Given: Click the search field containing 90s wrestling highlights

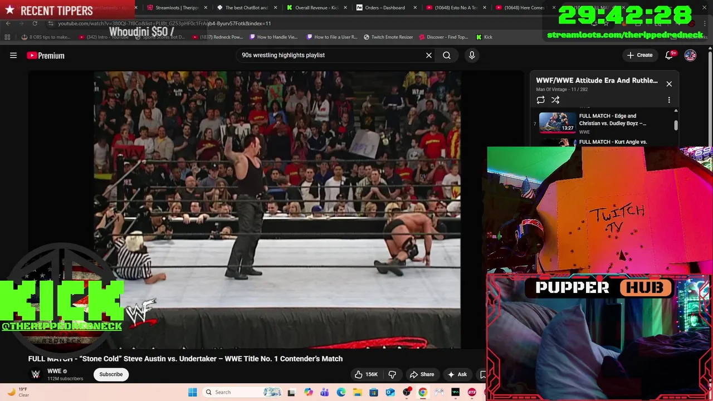Looking at the screenshot, I should click(329, 55).
